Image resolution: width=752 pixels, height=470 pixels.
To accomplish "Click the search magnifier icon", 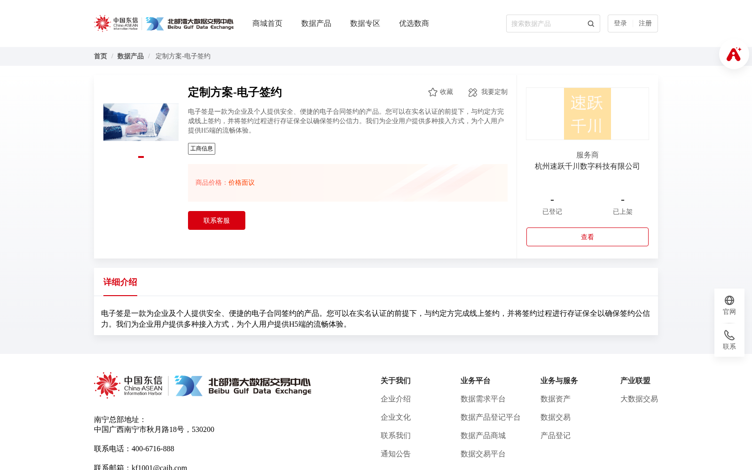I will [591, 23].
